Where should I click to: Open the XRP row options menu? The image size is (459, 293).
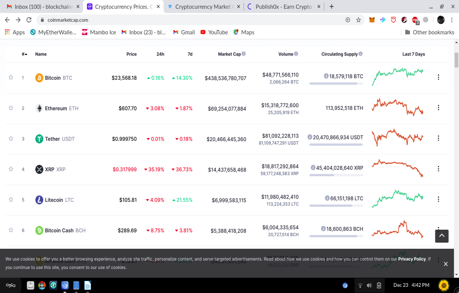(x=438, y=169)
